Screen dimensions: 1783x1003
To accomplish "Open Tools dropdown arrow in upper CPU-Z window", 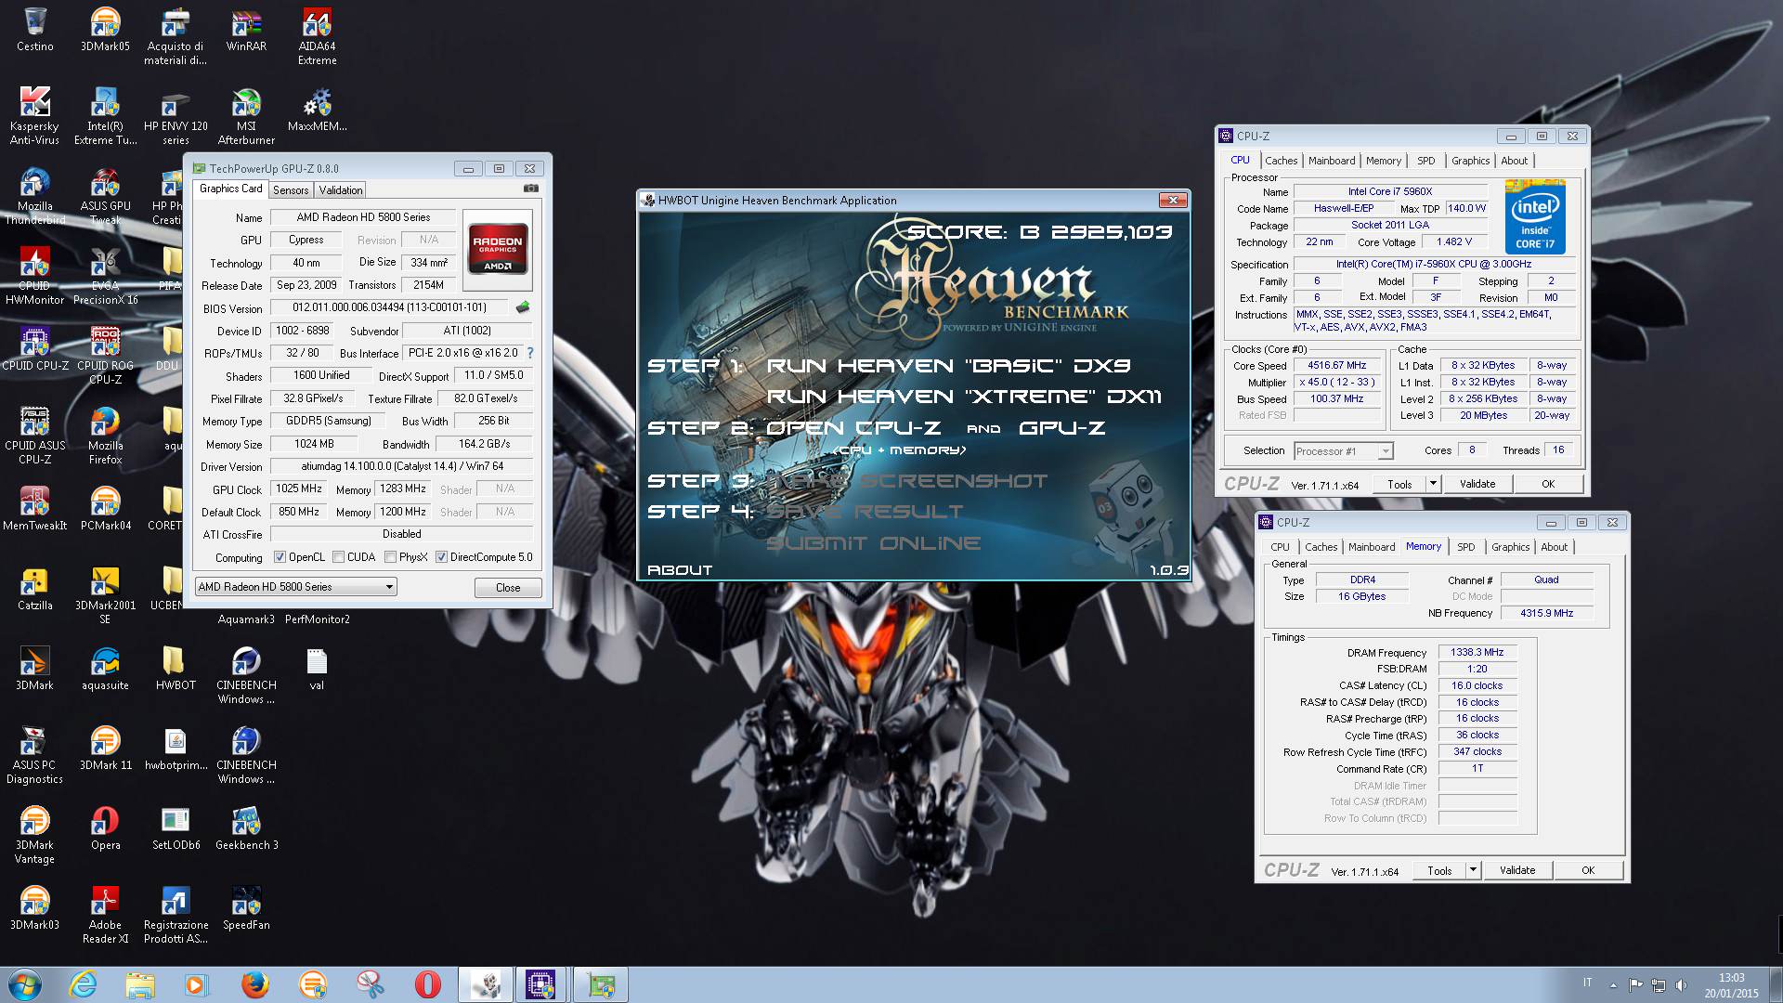I will (1433, 484).
